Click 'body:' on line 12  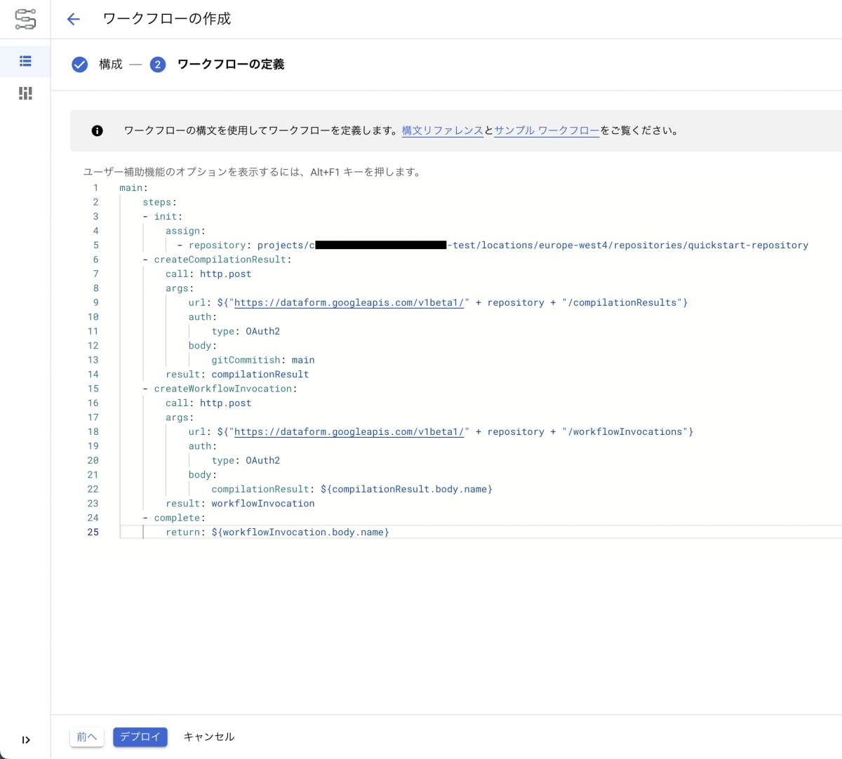(203, 345)
